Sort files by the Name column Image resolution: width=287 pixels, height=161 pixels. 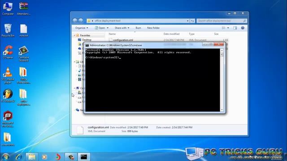[x=112, y=34]
